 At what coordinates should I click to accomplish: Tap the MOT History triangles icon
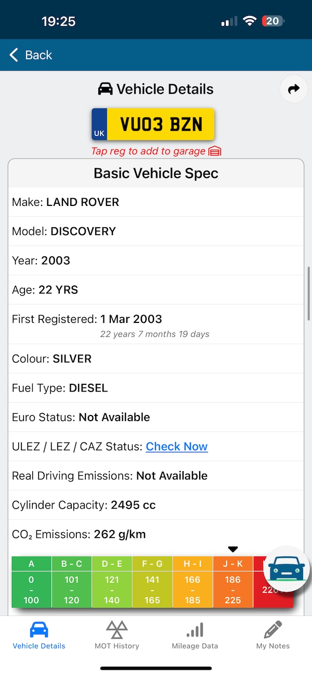click(116, 630)
